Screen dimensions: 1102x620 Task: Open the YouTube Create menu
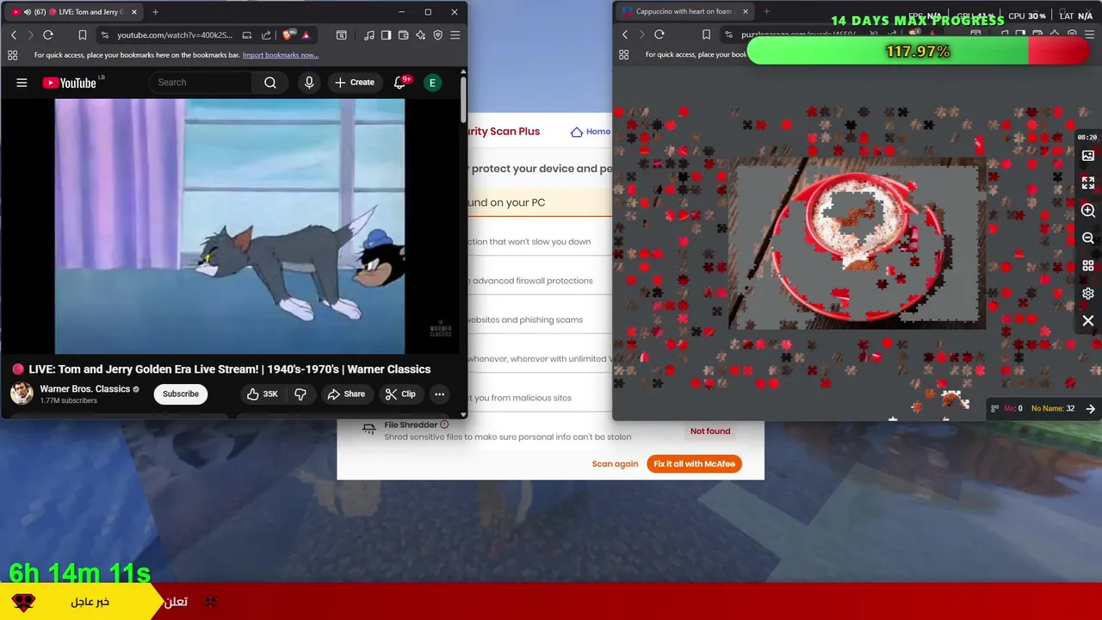pos(355,83)
